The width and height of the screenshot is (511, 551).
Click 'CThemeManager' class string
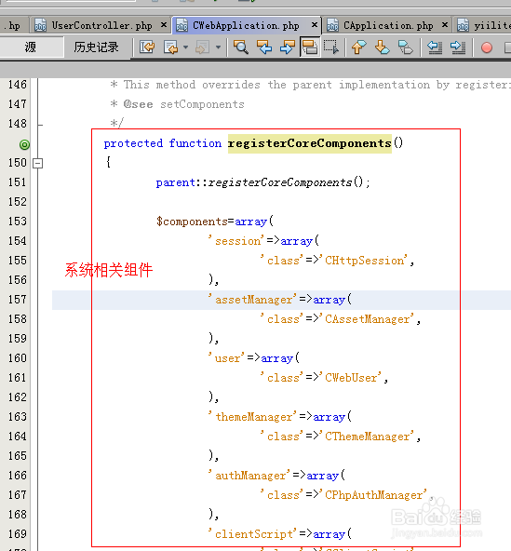[x=366, y=437]
